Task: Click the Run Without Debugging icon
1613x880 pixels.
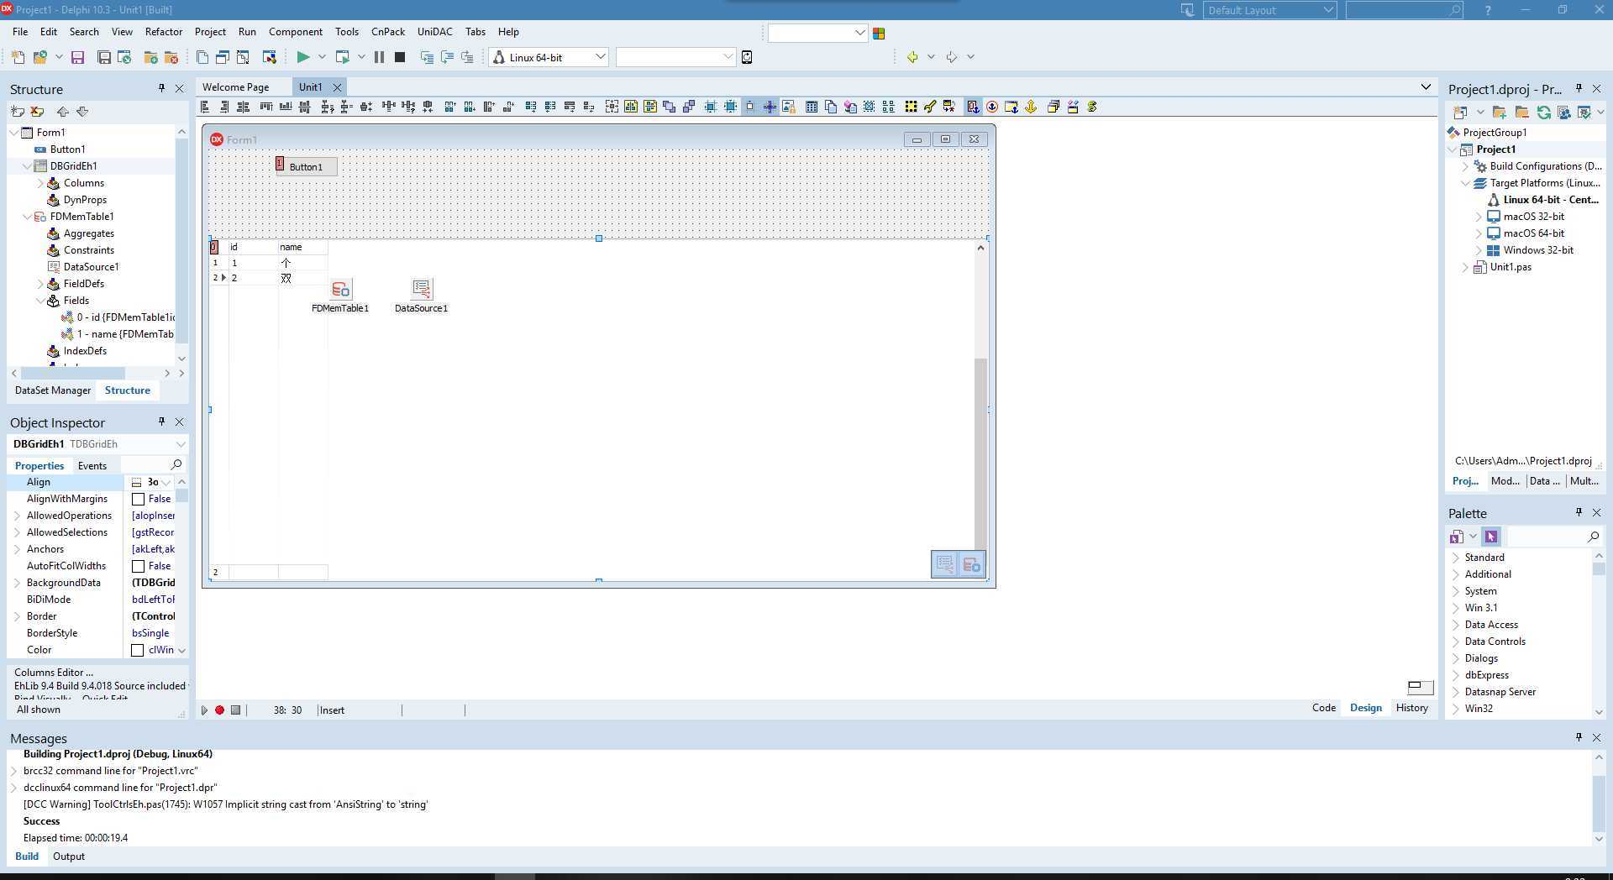Action: (342, 57)
